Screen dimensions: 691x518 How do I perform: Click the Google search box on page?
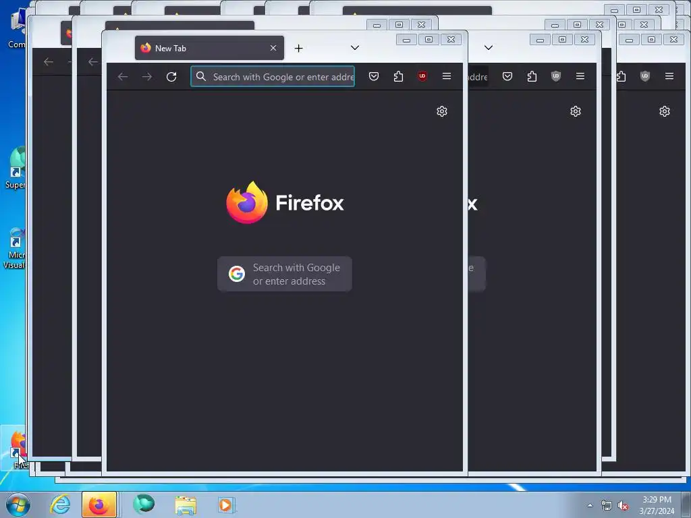point(285,274)
